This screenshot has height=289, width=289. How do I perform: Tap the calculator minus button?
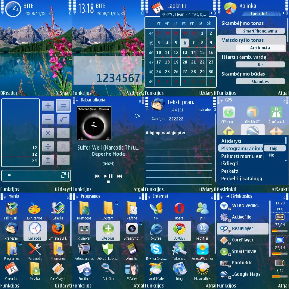48,119
